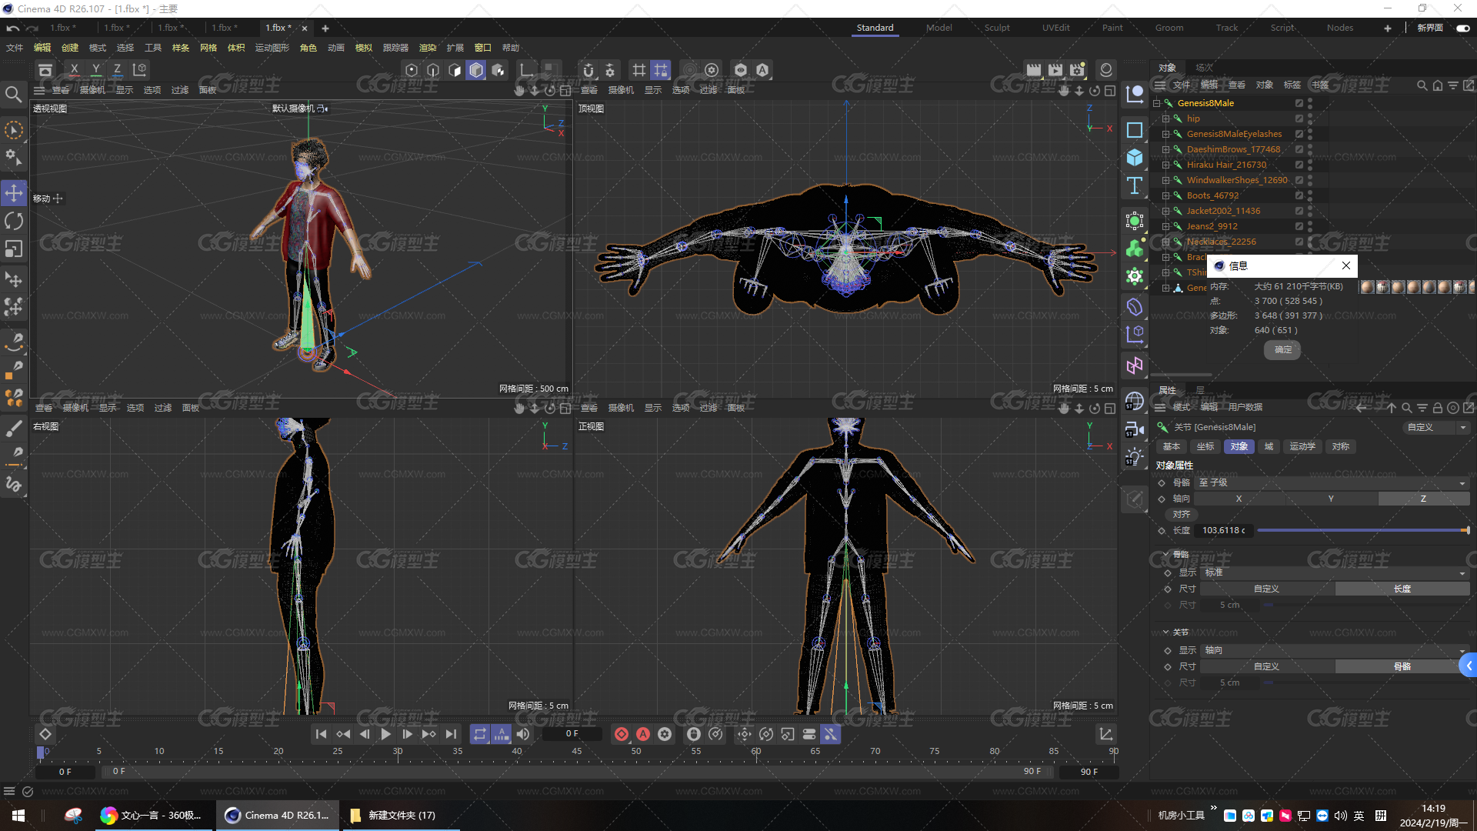
Task: Click the 长度 value input field
Action: click(1224, 530)
